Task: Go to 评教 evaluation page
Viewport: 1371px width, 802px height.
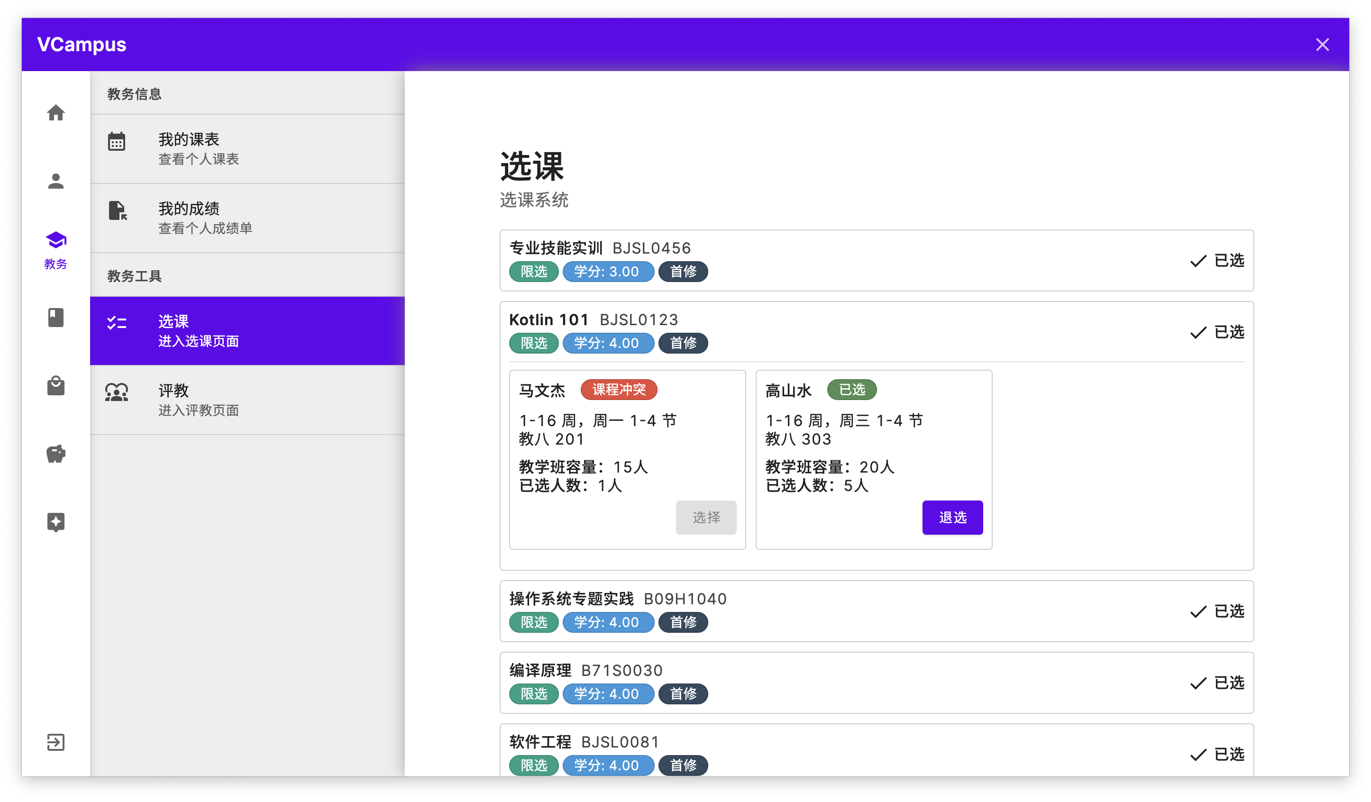Action: point(247,400)
